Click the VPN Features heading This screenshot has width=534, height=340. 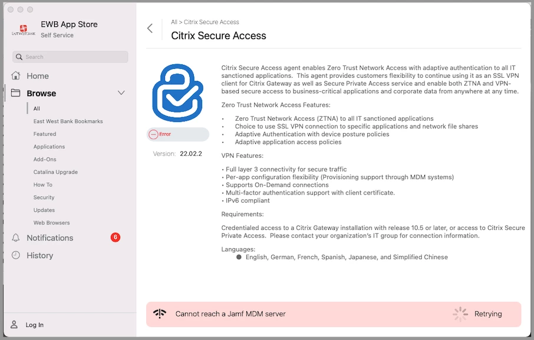point(242,156)
